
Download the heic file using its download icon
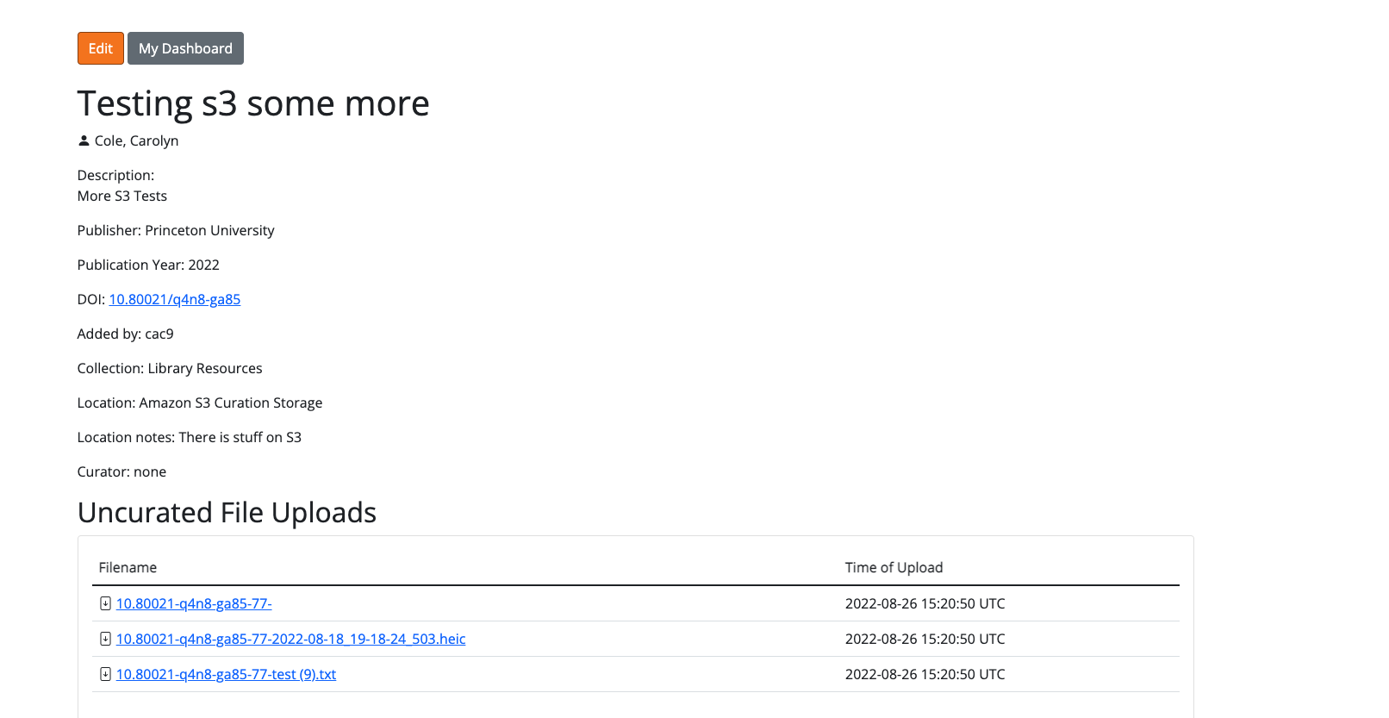click(x=105, y=639)
